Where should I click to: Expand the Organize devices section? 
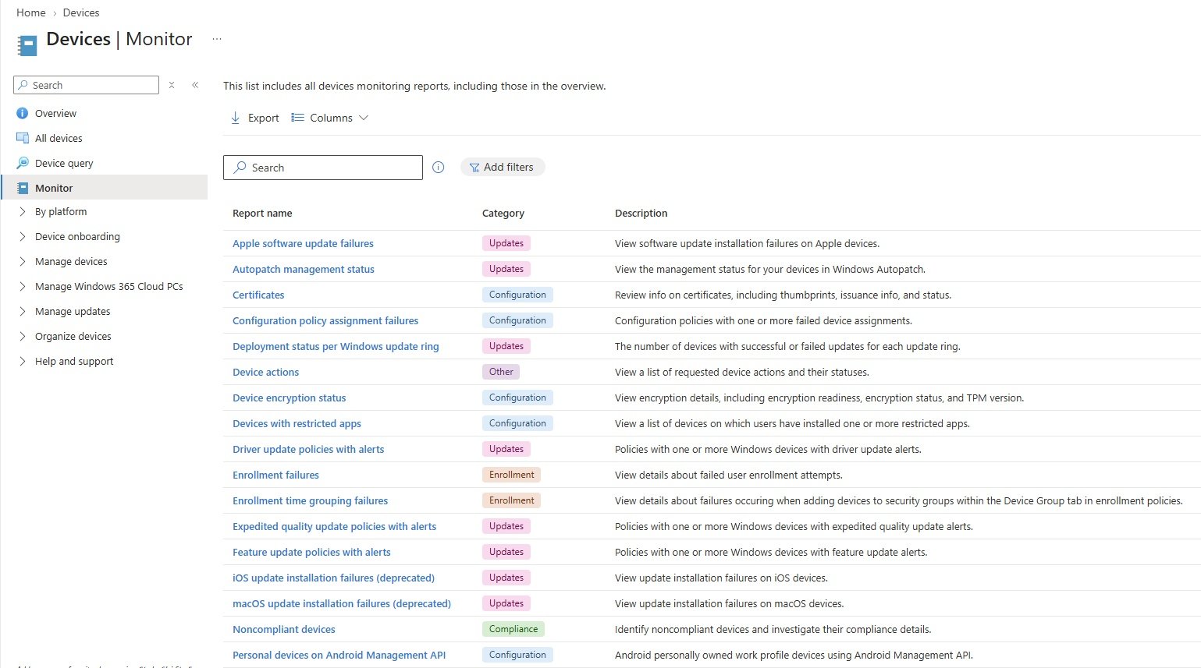(23, 336)
